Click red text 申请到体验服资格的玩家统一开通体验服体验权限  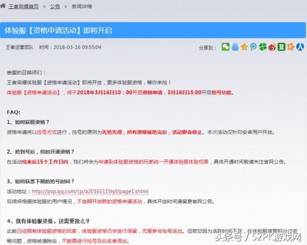pos(153,162)
